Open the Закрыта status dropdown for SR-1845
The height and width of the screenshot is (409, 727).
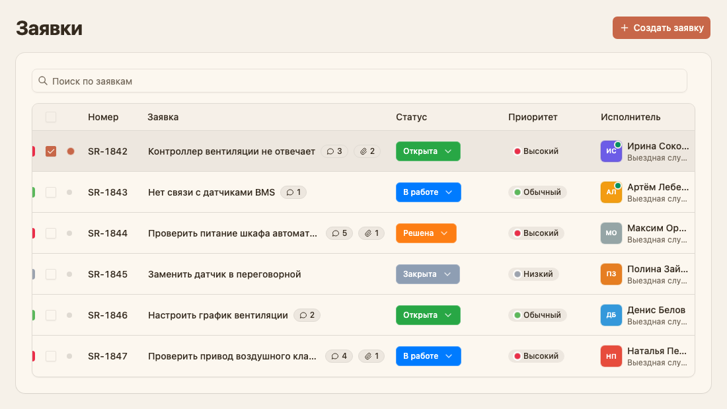428,274
